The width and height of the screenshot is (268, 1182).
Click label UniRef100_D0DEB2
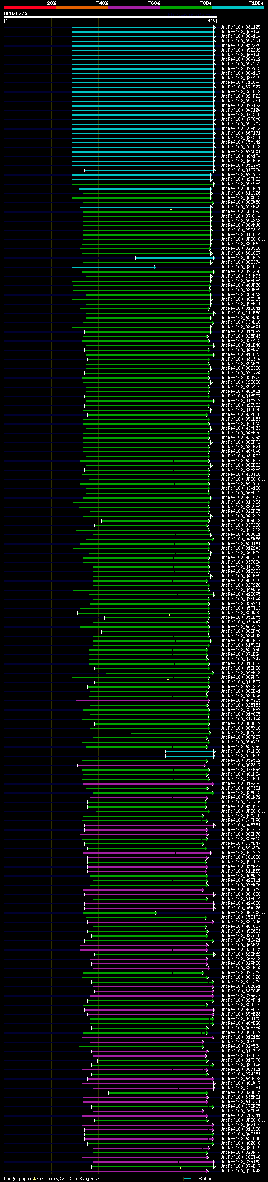(240, 465)
